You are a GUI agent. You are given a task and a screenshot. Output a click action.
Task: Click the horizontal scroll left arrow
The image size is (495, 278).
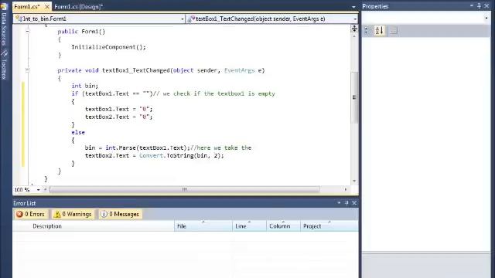46,189
